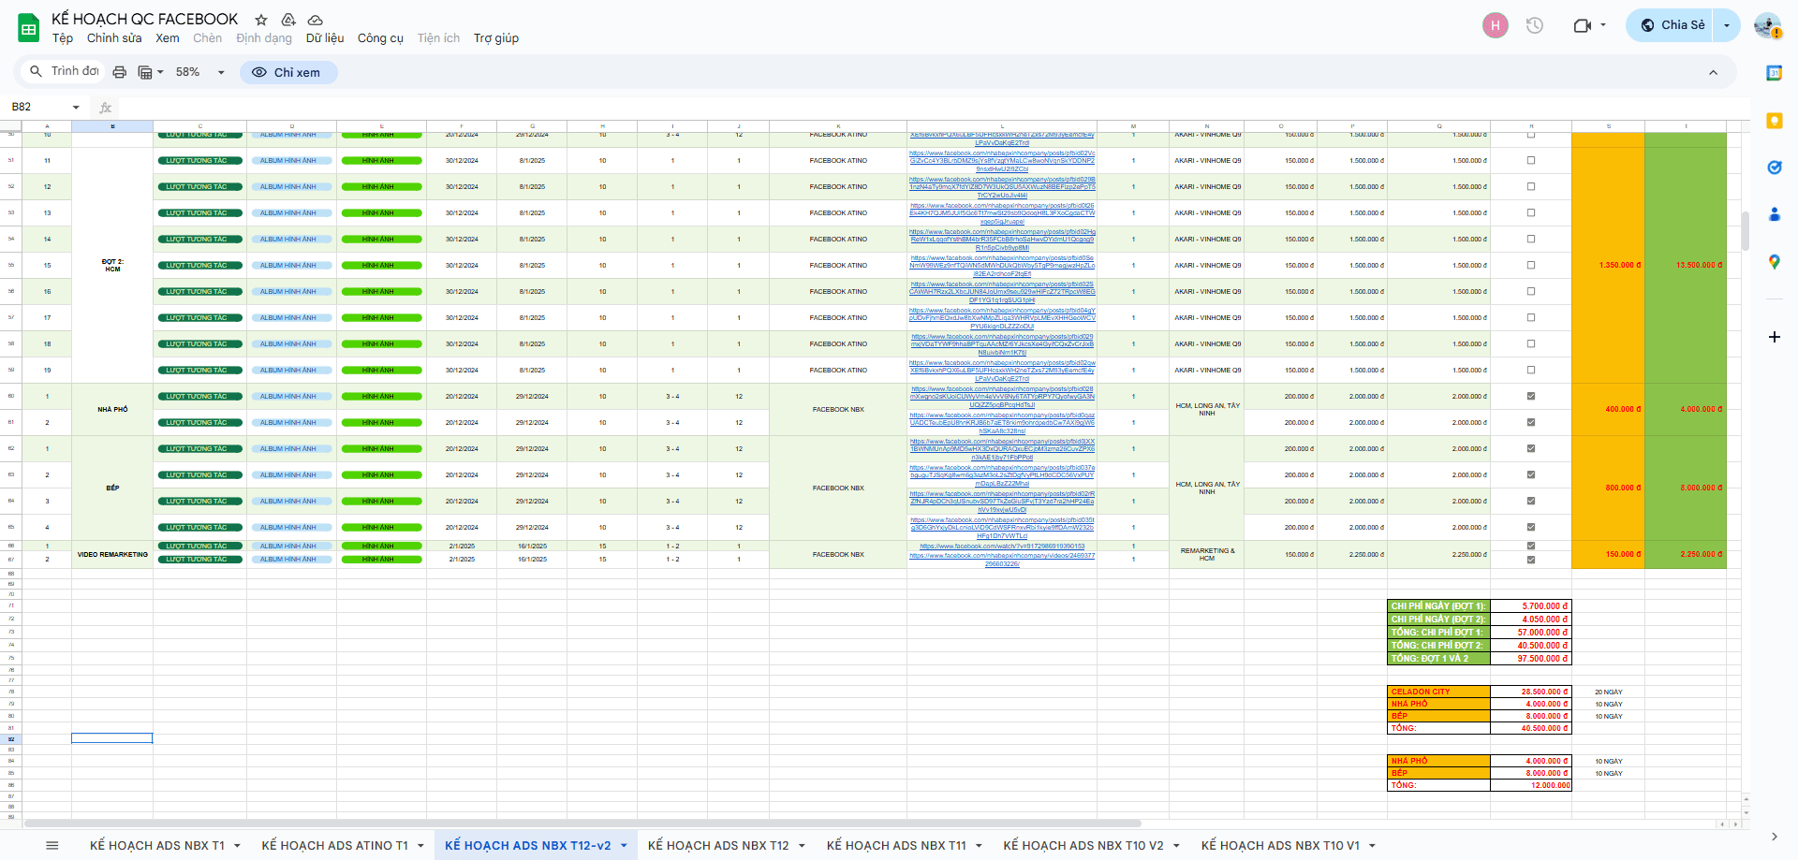
Task: Open Google Maps side panel icon
Action: pyautogui.click(x=1774, y=263)
